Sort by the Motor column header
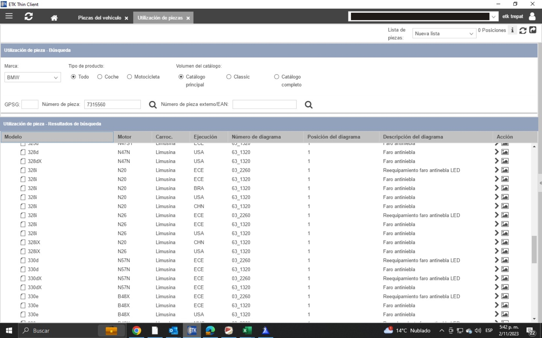542x338 pixels. [x=125, y=137]
